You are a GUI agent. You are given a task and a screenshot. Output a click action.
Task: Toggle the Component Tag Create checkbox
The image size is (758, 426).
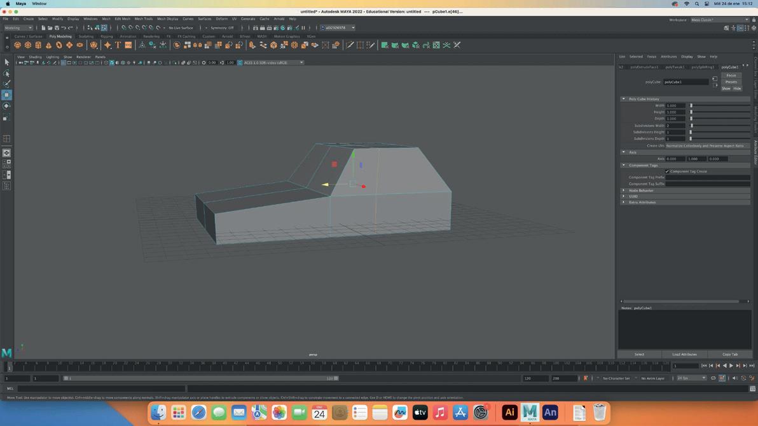667,171
